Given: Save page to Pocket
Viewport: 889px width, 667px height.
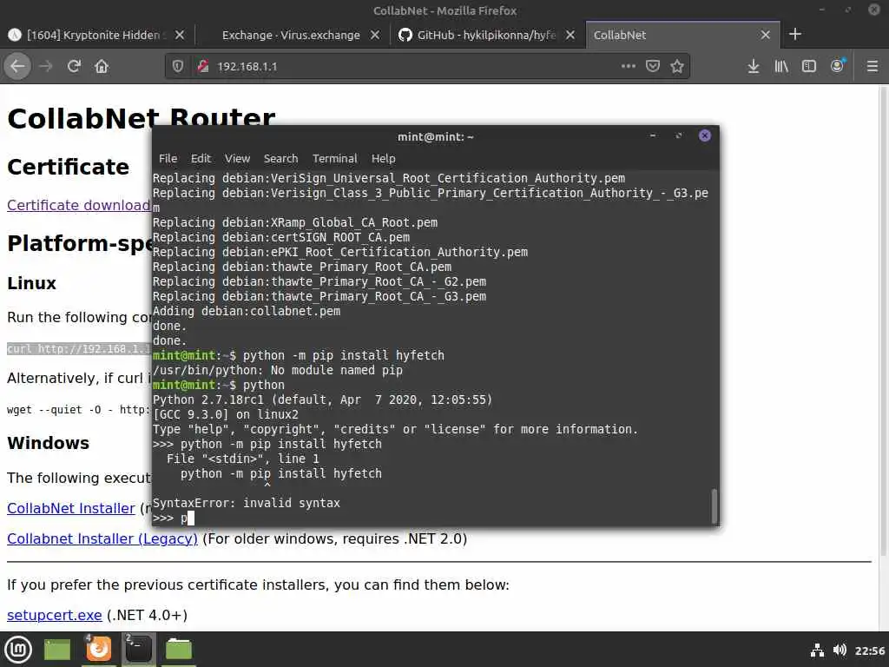Looking at the screenshot, I should (653, 66).
